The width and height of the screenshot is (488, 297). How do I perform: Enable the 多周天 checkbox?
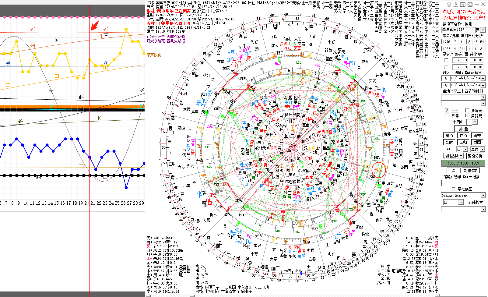pos(467,110)
